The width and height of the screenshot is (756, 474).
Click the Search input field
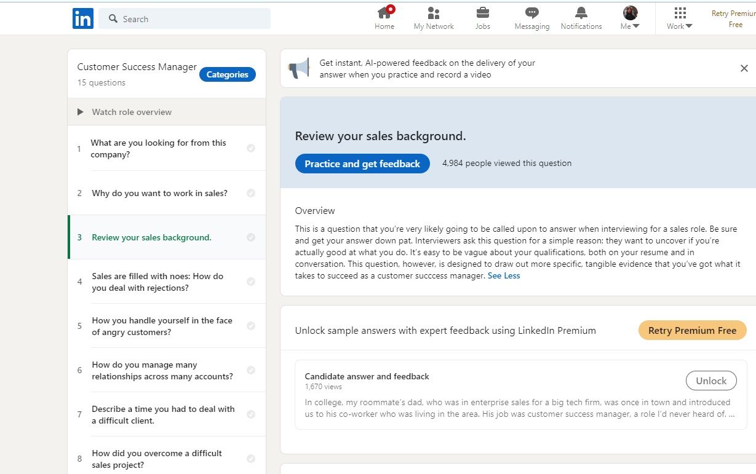click(191, 19)
